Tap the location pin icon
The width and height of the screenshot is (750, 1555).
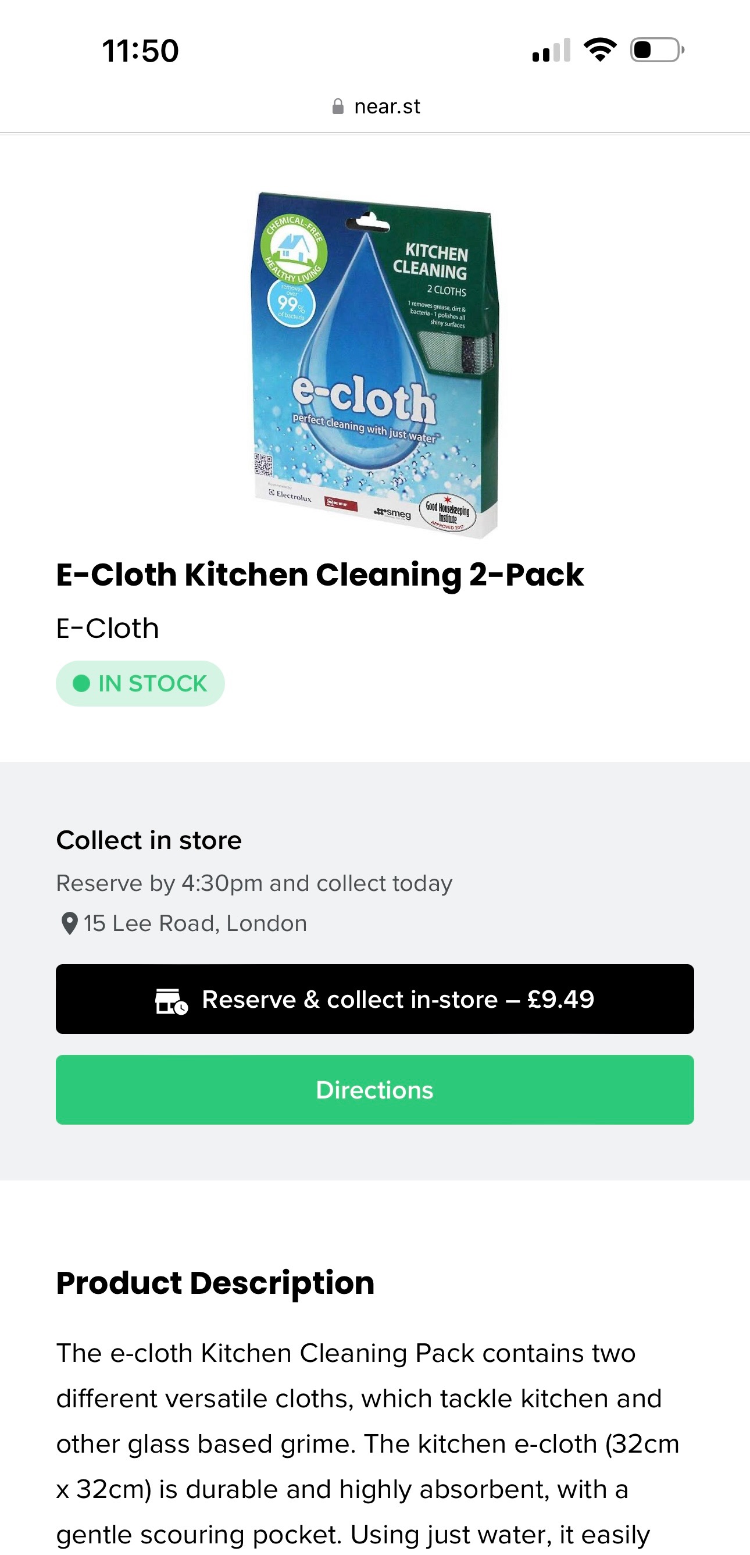[x=70, y=923]
